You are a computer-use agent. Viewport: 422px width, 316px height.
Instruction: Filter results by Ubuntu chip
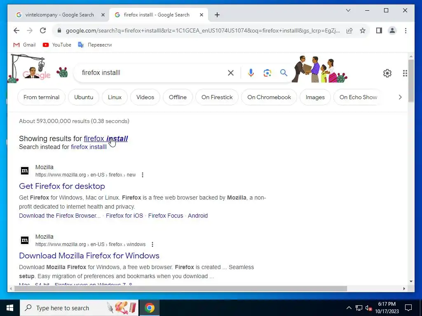[84, 97]
